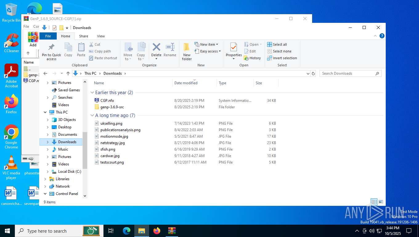Sort by the Size column header
This screenshot has width=419, height=237.
pos(266,83)
